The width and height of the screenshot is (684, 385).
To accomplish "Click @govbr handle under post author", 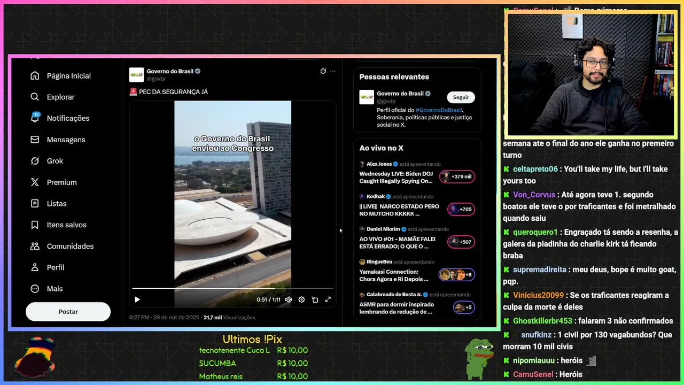I will 156,79.
